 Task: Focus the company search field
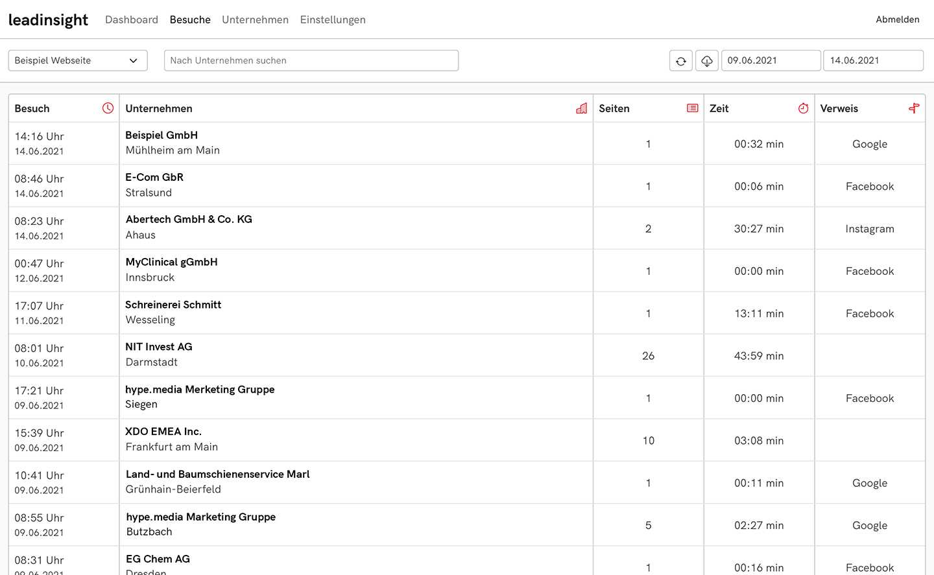point(311,60)
